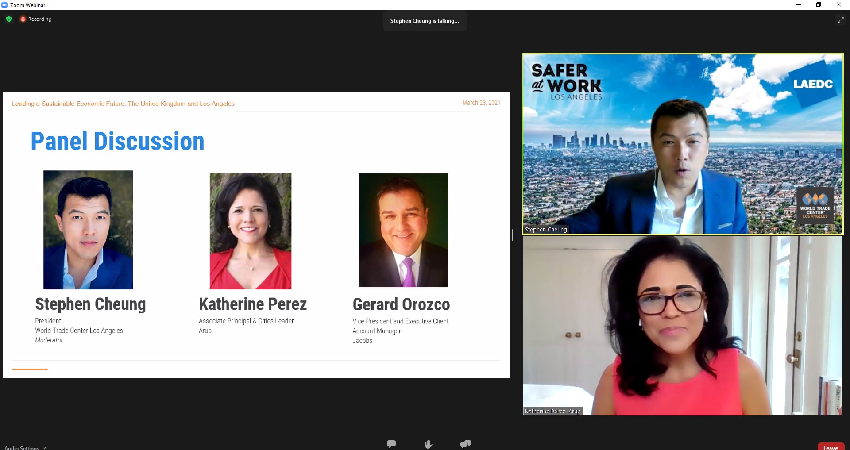This screenshot has width=850, height=450.
Task: Click the 'Gerard Orozco' name text
Action: (401, 304)
